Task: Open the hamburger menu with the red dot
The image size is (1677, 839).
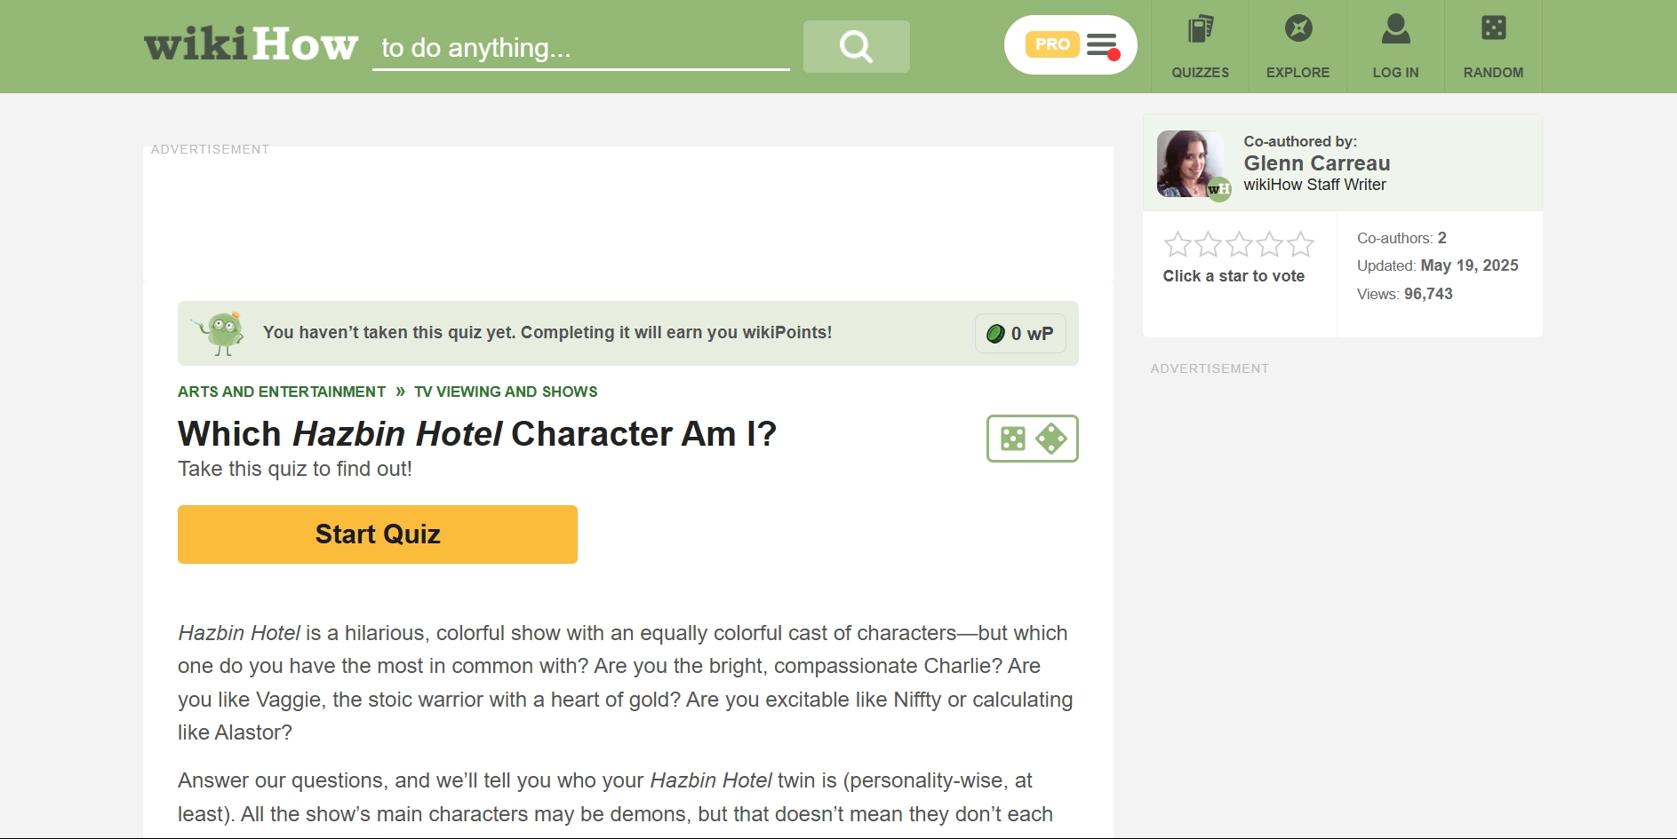Action: tap(1102, 44)
